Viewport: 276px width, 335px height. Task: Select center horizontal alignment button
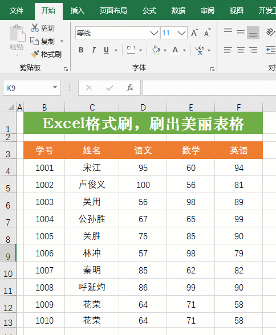[x=241, y=50]
